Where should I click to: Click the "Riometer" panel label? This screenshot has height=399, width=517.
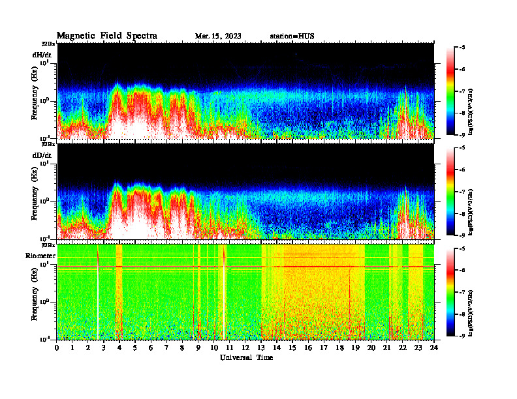coord(40,256)
